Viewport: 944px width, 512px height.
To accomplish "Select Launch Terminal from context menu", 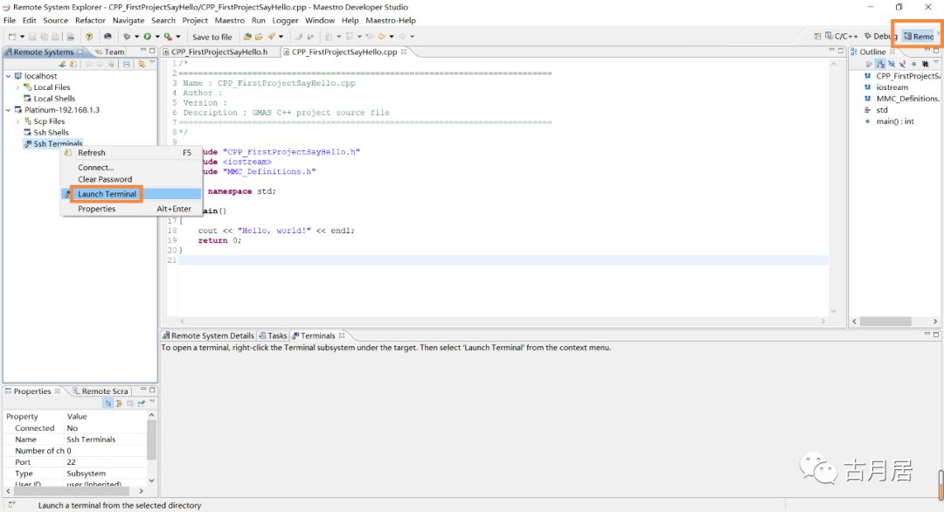I will (131, 194).
